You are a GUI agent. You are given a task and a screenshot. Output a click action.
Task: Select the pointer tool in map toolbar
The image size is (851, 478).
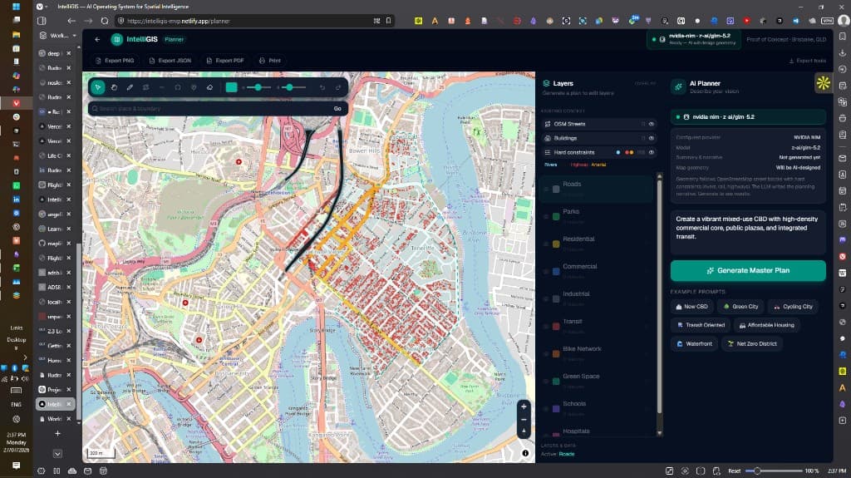98,87
